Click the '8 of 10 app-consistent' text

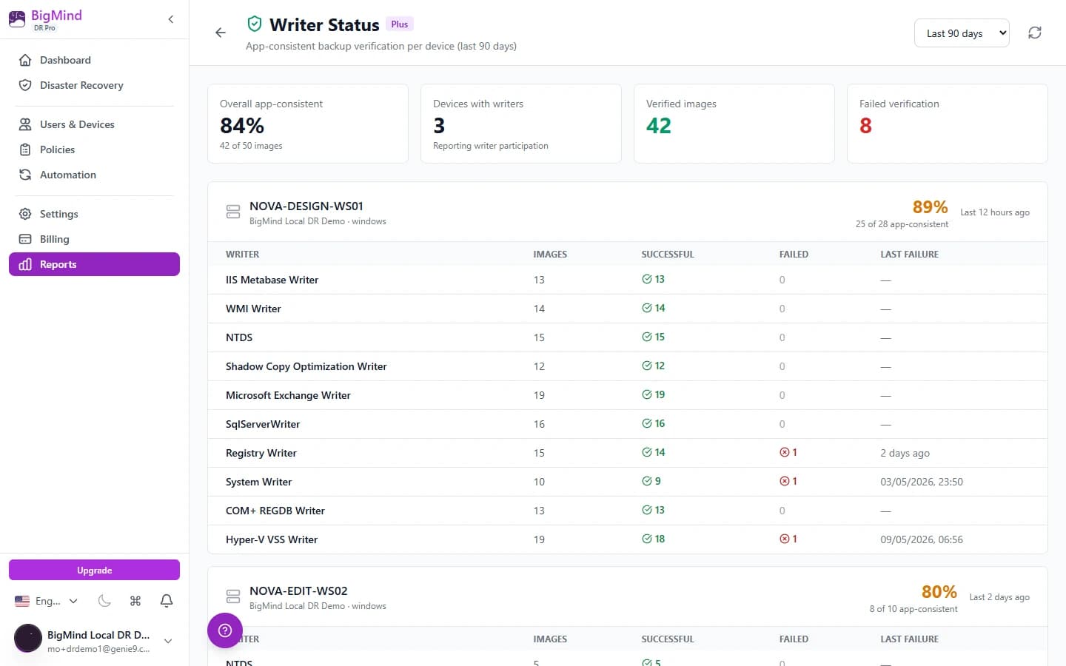(914, 609)
